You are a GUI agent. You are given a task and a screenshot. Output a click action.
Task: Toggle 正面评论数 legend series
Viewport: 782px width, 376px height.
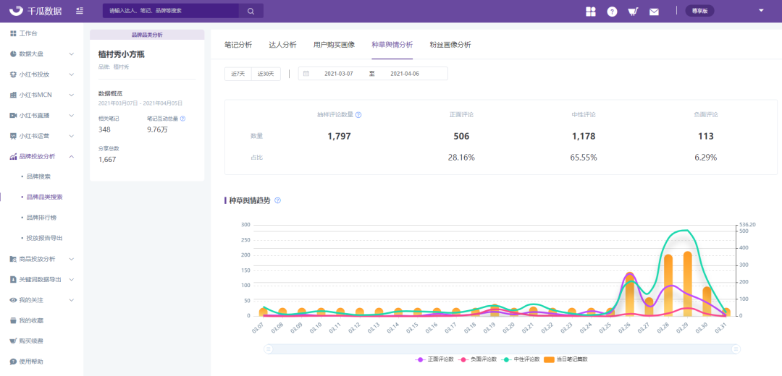[x=434, y=359]
